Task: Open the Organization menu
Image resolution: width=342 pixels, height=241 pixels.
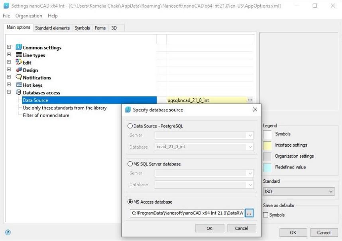Action: point(28,16)
